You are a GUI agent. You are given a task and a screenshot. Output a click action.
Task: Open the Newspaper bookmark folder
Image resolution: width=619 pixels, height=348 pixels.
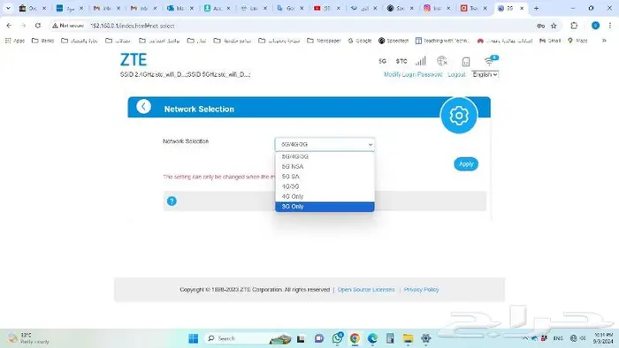(324, 41)
